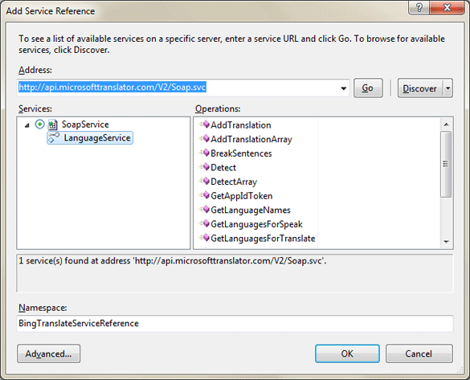Open the Address URL dropdown list
470x380 pixels.
(x=344, y=88)
